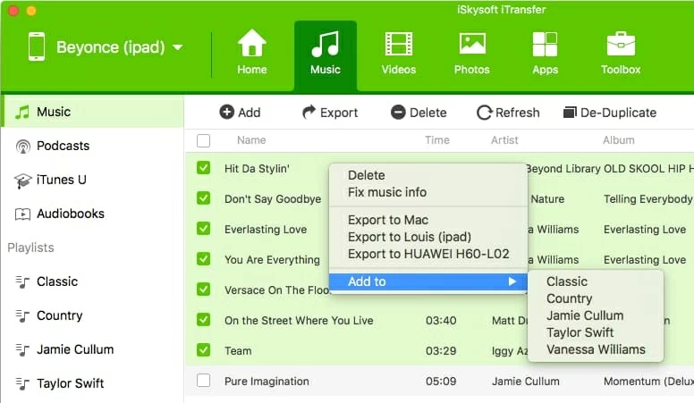
Task: Add songs to Vanessa Williams playlist
Action: click(596, 349)
